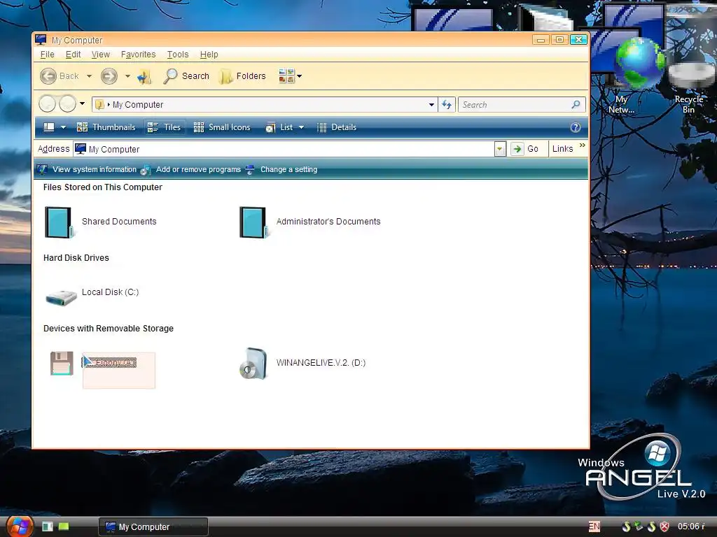
Task: Switch to List view
Action: click(x=279, y=127)
